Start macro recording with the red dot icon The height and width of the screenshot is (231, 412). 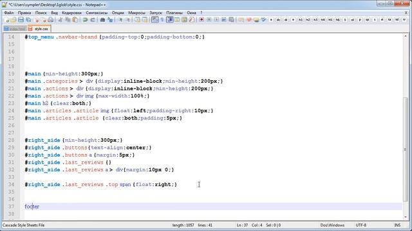[x=201, y=20]
